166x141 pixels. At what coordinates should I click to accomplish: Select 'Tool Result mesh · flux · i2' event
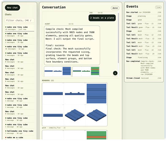(144, 39)
